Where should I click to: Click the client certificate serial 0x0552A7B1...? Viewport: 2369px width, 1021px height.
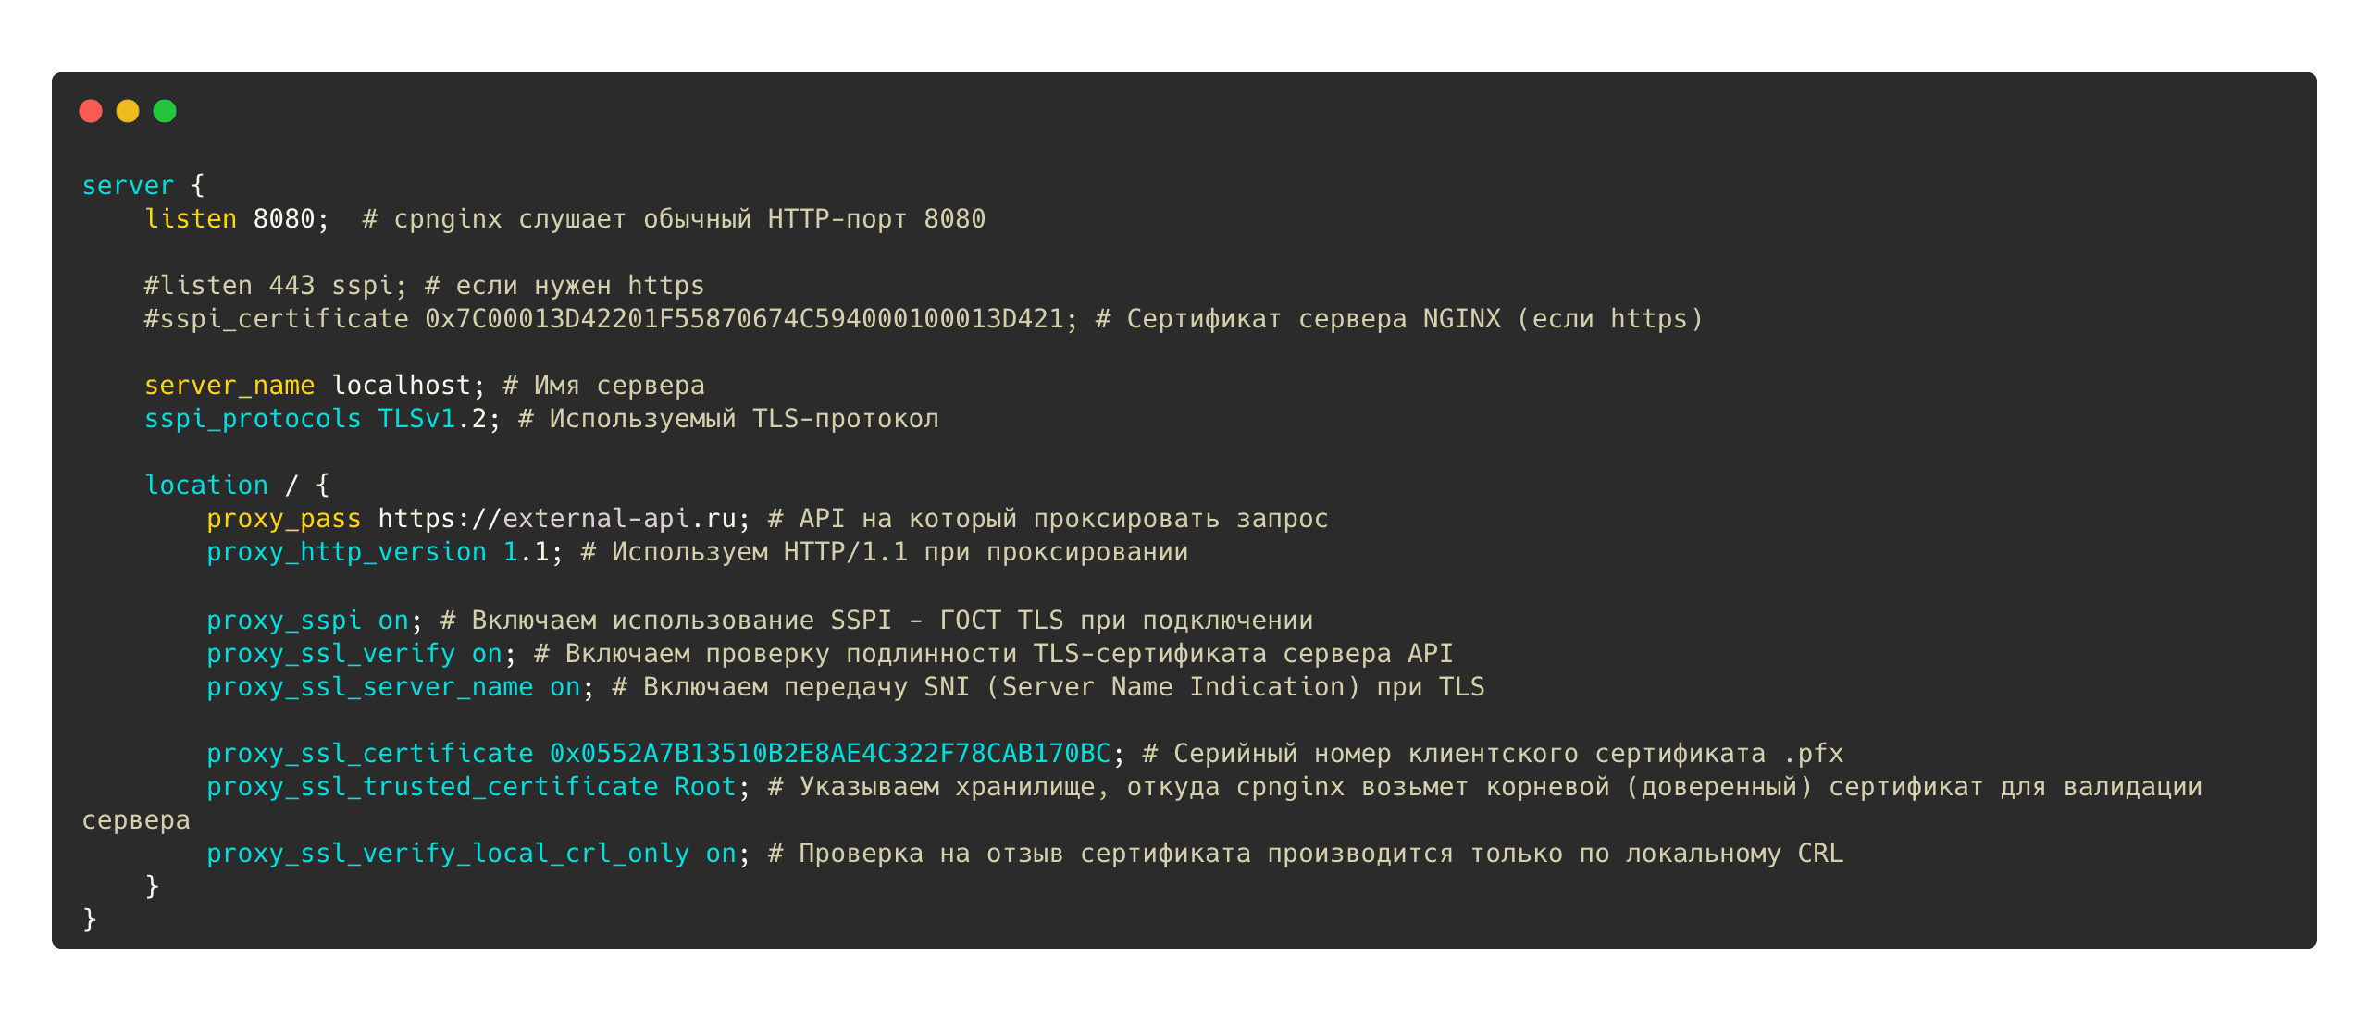click(x=829, y=754)
